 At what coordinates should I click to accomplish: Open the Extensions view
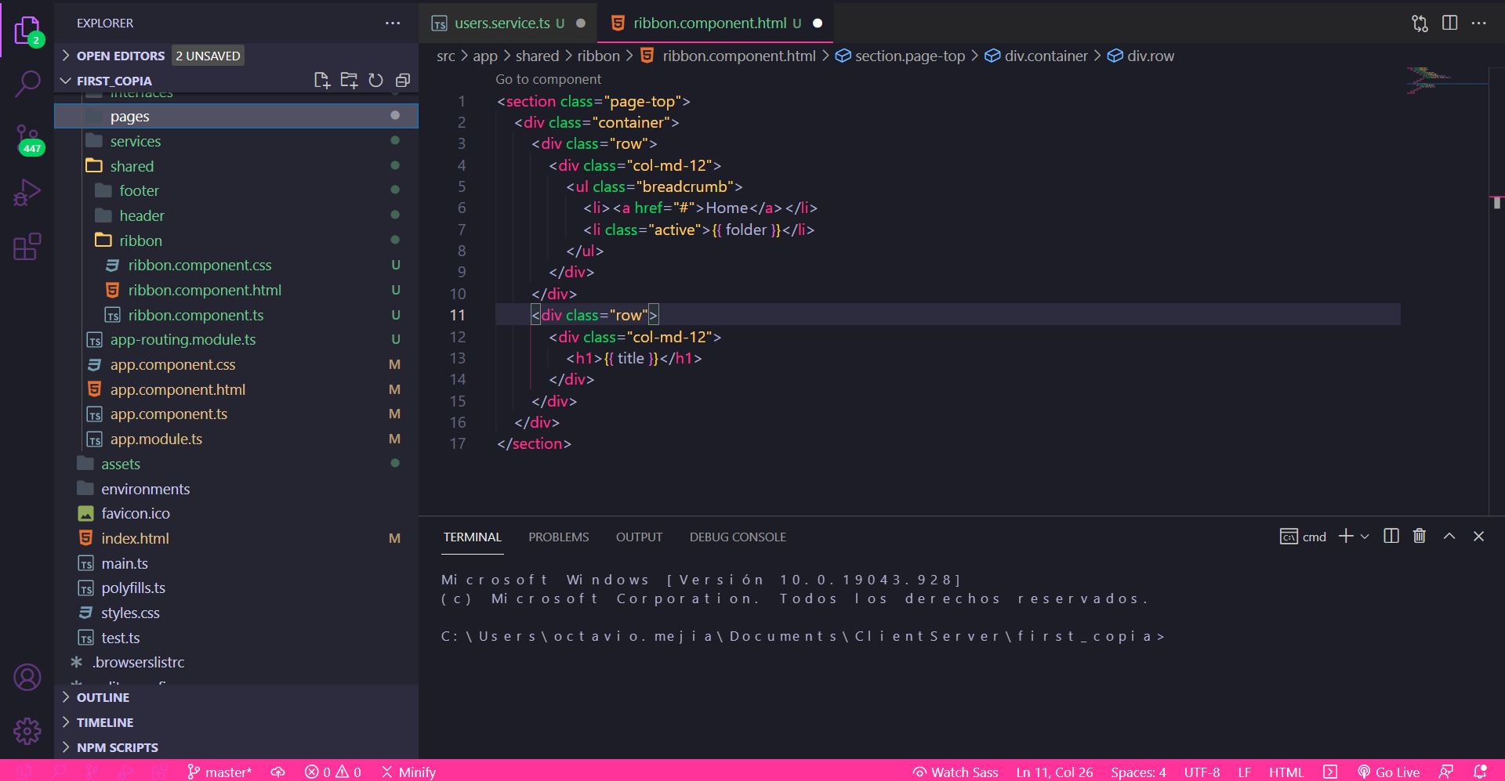[27, 247]
